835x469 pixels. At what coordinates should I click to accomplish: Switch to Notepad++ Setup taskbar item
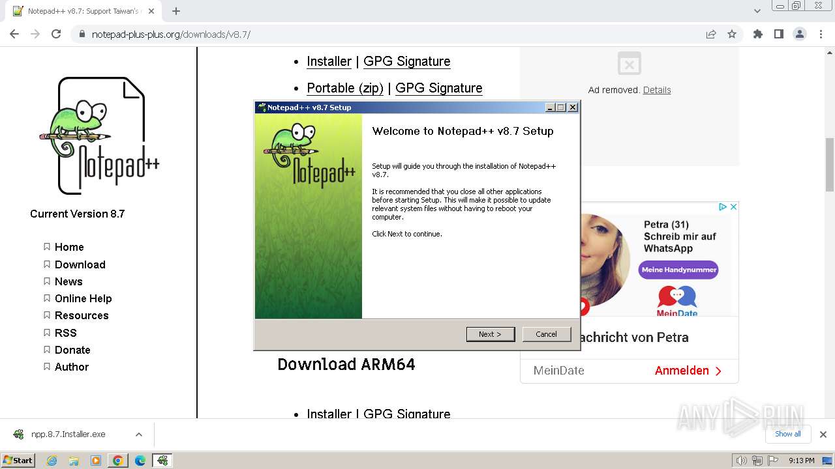[162, 461]
